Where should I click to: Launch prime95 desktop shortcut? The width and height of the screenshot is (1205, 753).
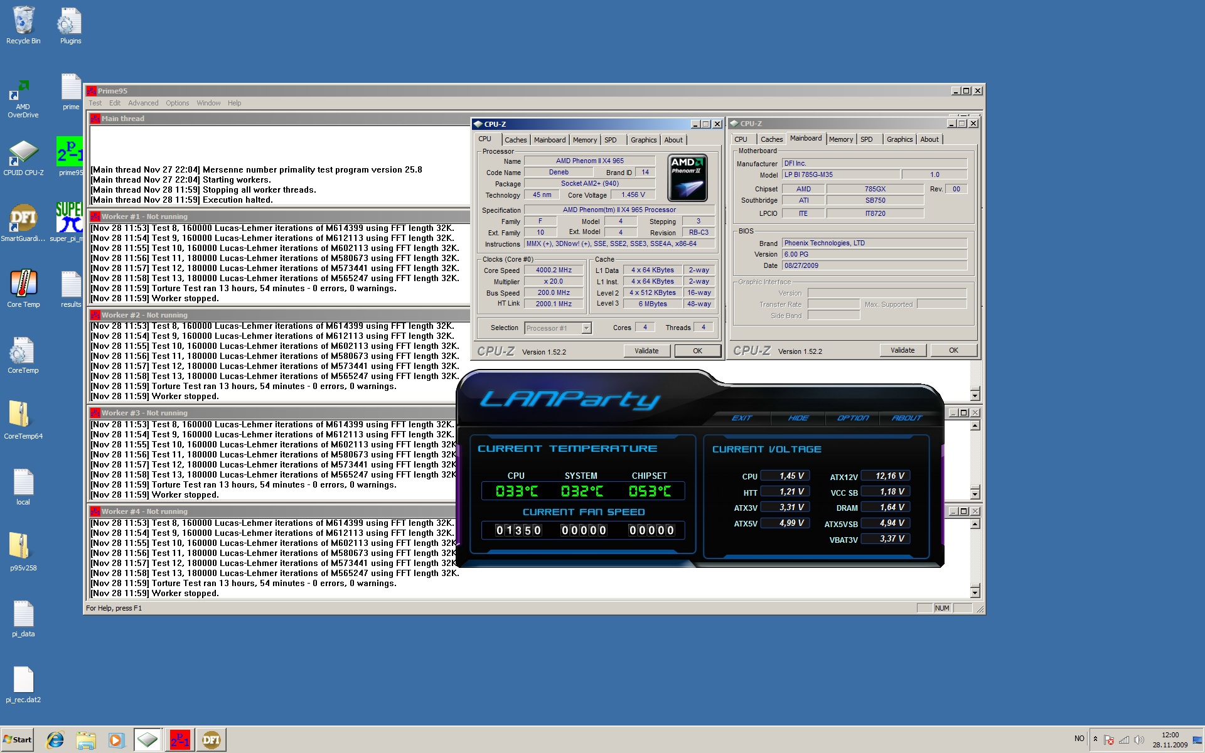[x=70, y=157]
